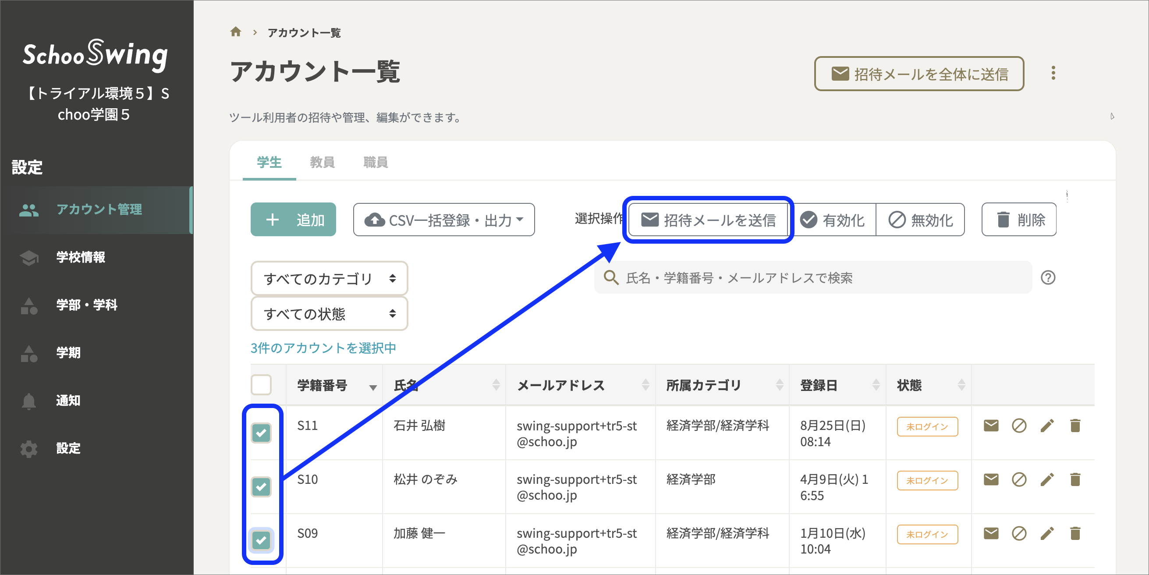Expand the CSV一括登録・出力 menu
Image resolution: width=1149 pixels, height=575 pixels.
click(x=443, y=219)
